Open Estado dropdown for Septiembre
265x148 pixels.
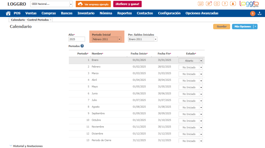(201, 114)
